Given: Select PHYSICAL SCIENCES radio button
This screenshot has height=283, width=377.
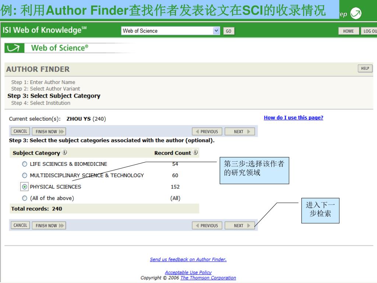Looking at the screenshot, I should 25,187.
